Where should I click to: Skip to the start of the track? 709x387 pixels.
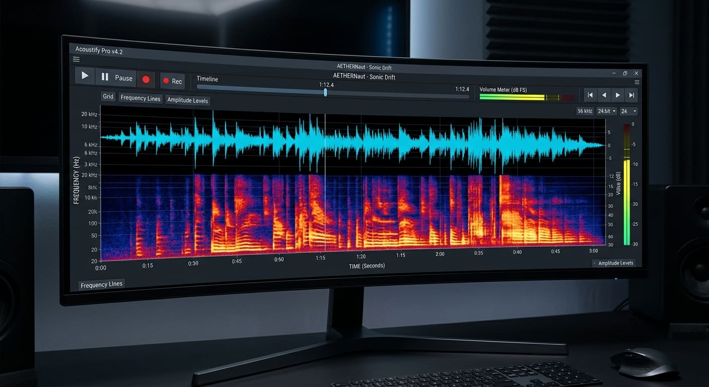[x=590, y=95]
